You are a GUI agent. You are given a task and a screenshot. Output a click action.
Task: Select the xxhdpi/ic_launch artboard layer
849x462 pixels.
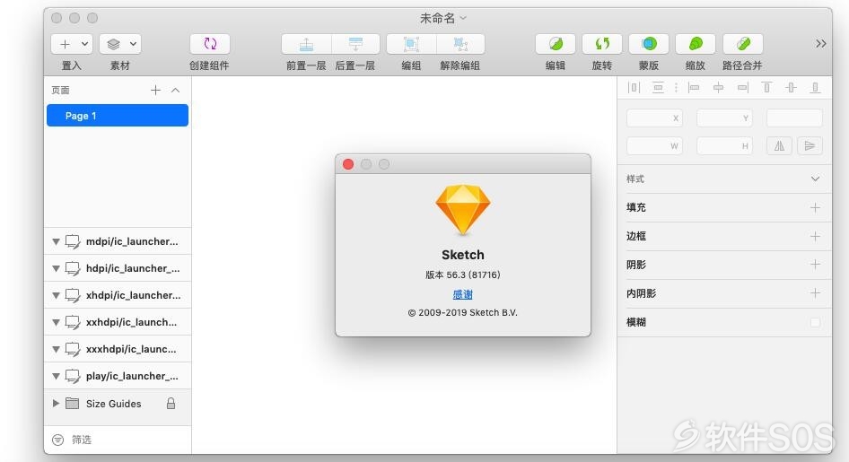tap(118, 322)
